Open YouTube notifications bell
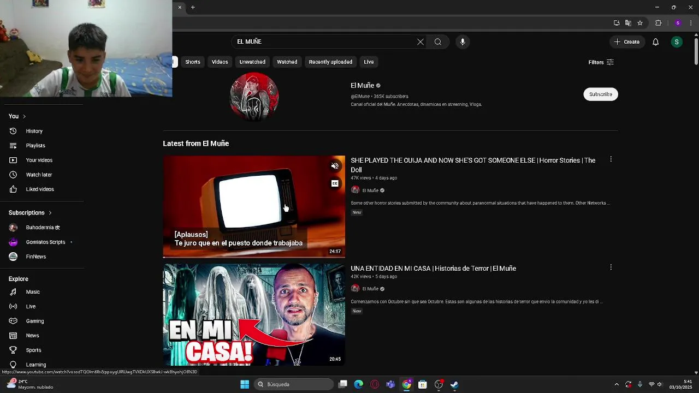The image size is (699, 393). 656,42
